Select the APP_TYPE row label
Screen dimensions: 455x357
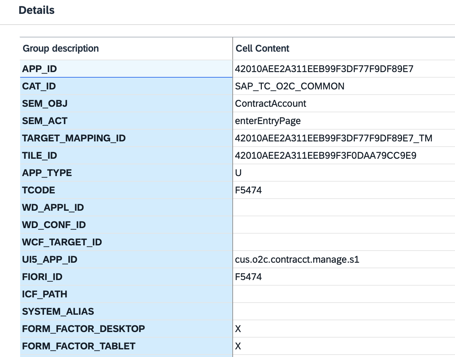click(x=126, y=173)
